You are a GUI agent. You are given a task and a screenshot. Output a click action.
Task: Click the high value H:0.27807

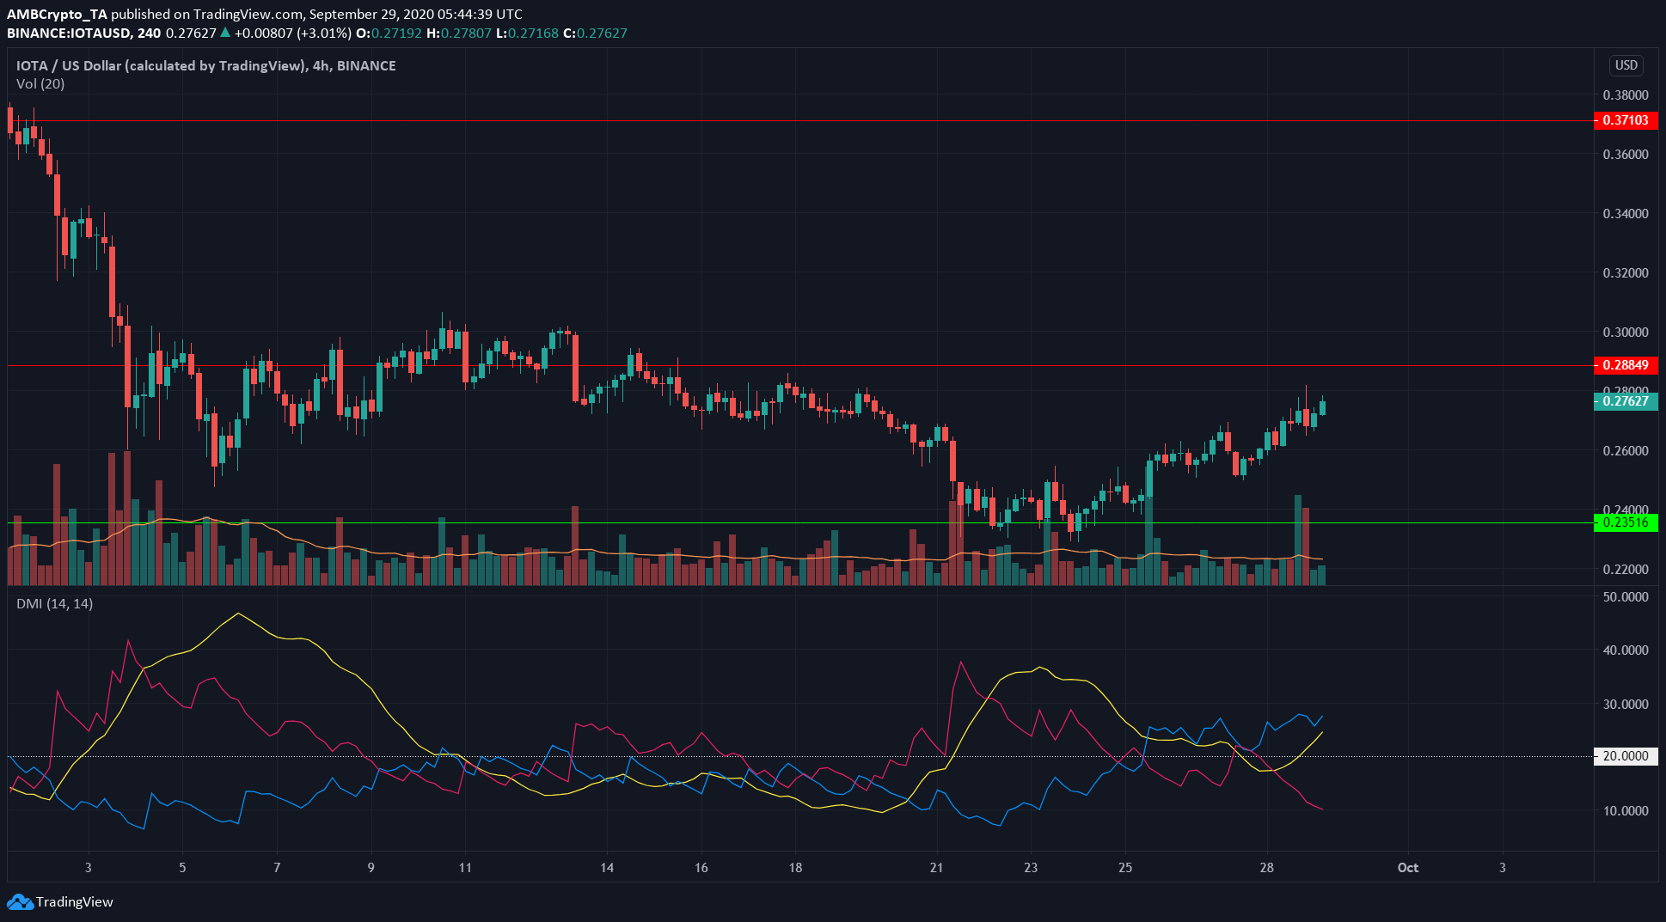[459, 33]
